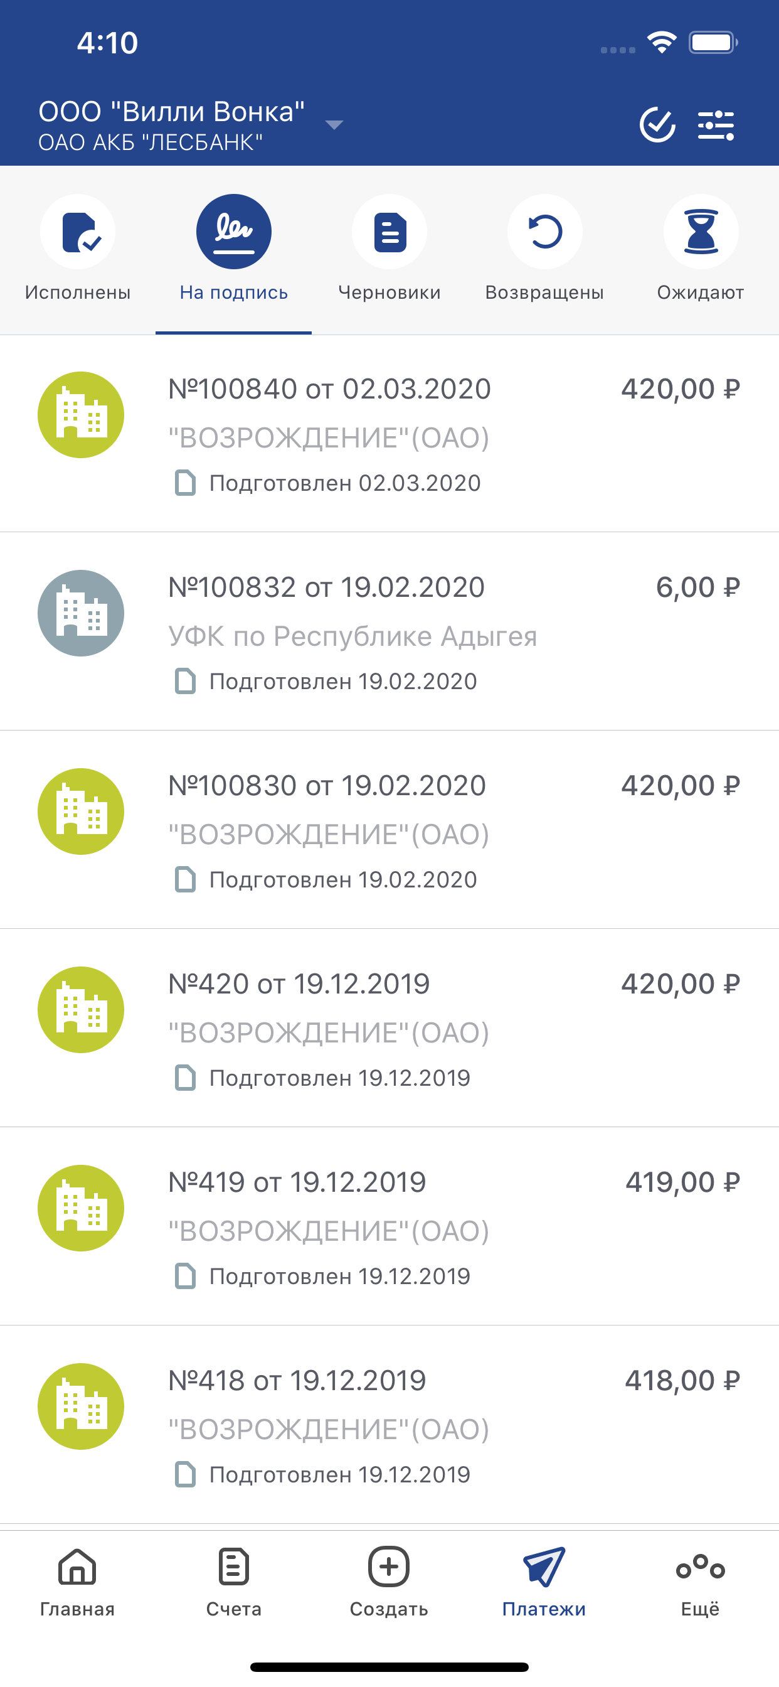Open payment №419 for 419,00 ₽

coord(389,1226)
